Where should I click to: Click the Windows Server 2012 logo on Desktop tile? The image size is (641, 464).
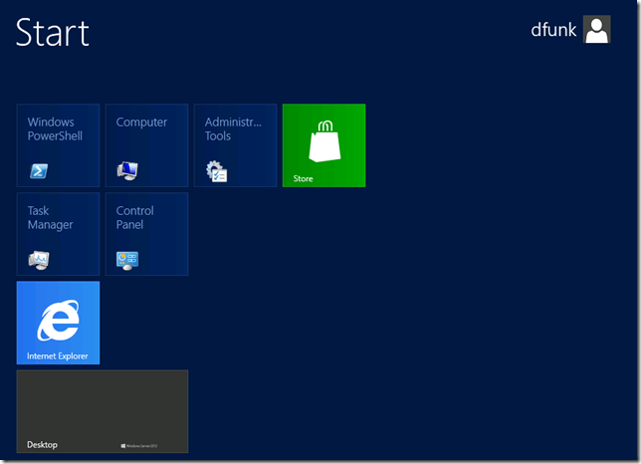139,445
